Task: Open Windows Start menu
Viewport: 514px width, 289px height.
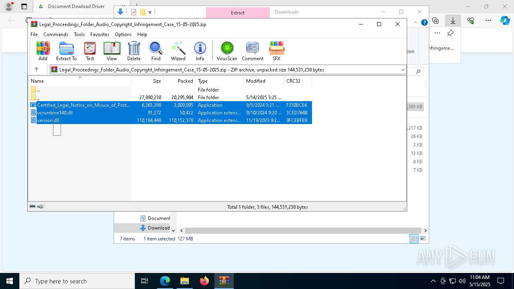Action: click(10, 281)
